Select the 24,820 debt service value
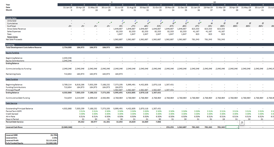The image size is (274, 147). [132, 122]
